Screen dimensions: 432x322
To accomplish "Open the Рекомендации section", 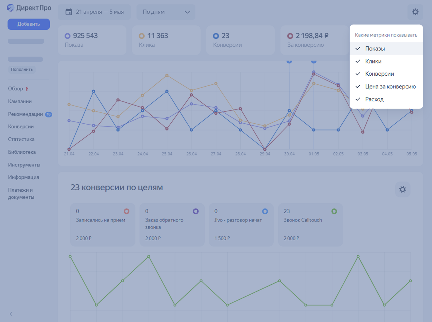I will [25, 114].
